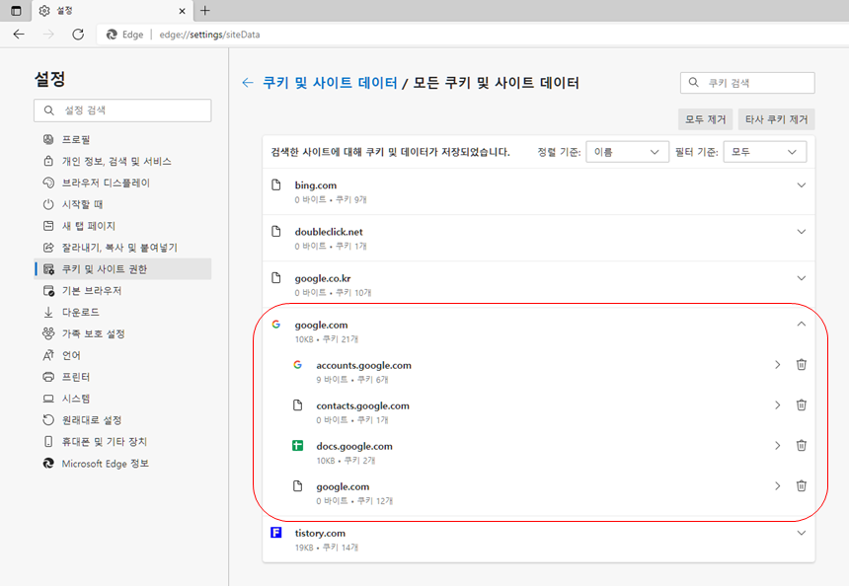The image size is (849, 586).
Task: Click the tistory.com favicon
Action: (276, 533)
